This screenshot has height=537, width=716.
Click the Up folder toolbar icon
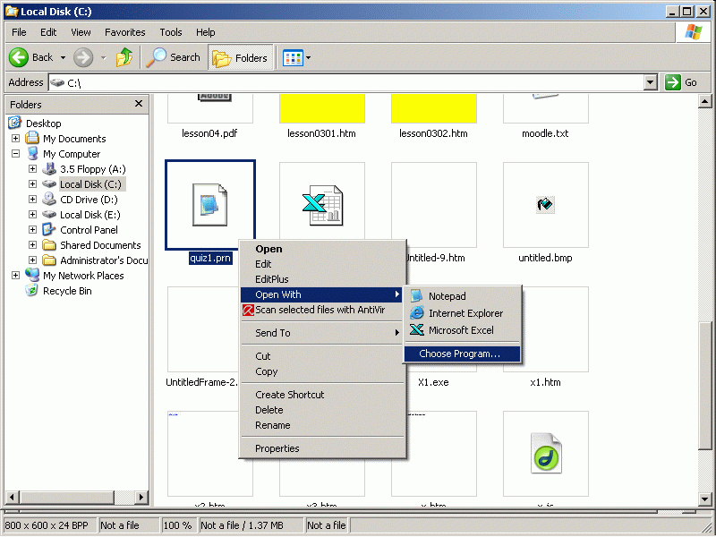124,57
